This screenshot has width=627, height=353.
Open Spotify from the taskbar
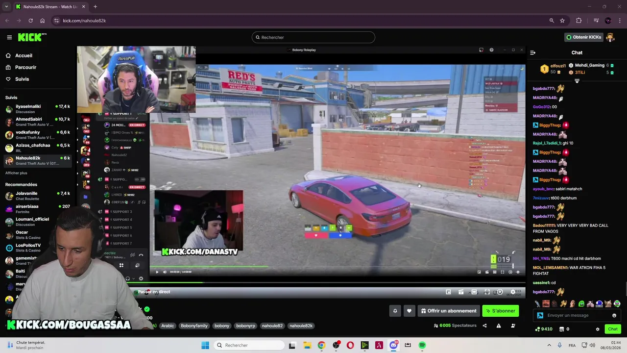click(x=422, y=345)
